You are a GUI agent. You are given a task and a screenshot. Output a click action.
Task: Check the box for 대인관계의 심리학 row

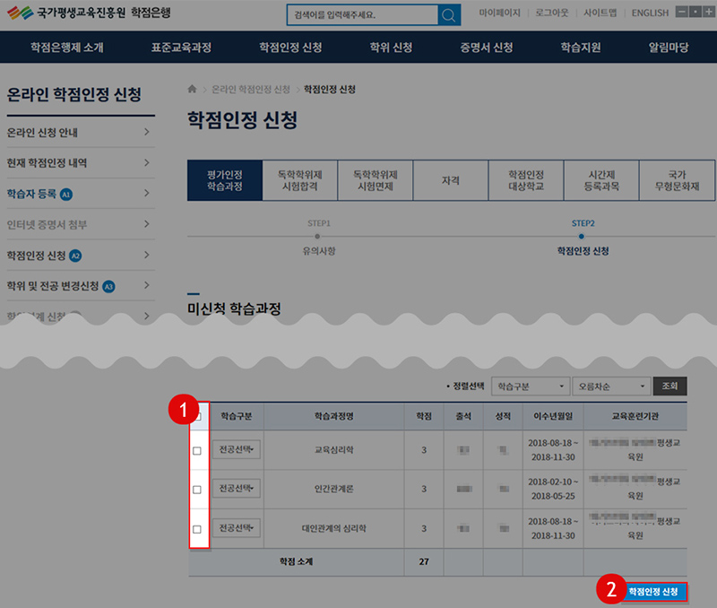tap(197, 528)
